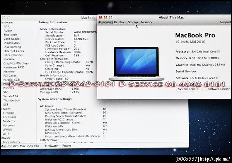Select PCI Cards in the sidebar

10,76
